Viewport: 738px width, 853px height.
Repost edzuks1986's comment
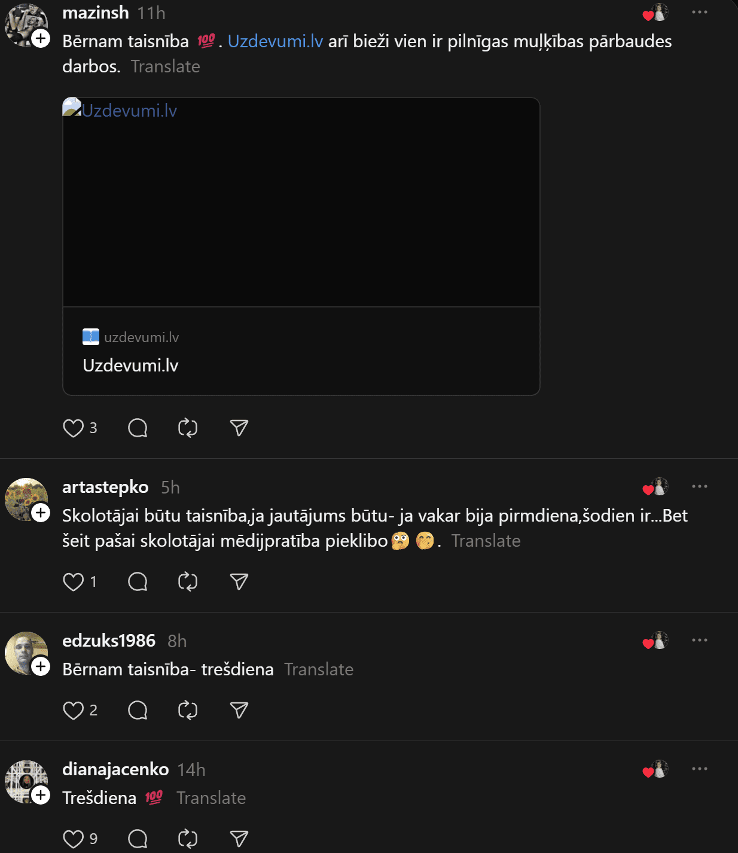point(188,710)
